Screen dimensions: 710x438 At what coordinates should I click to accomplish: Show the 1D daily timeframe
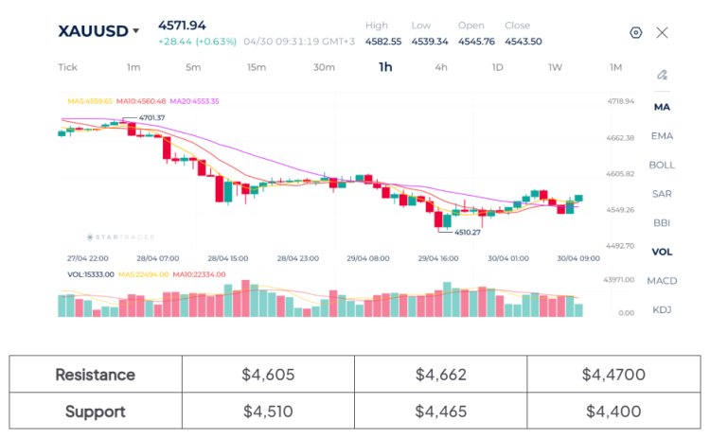(x=497, y=67)
